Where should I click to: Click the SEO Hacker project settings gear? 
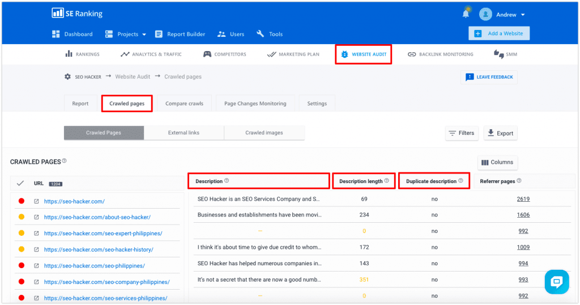[67, 77]
